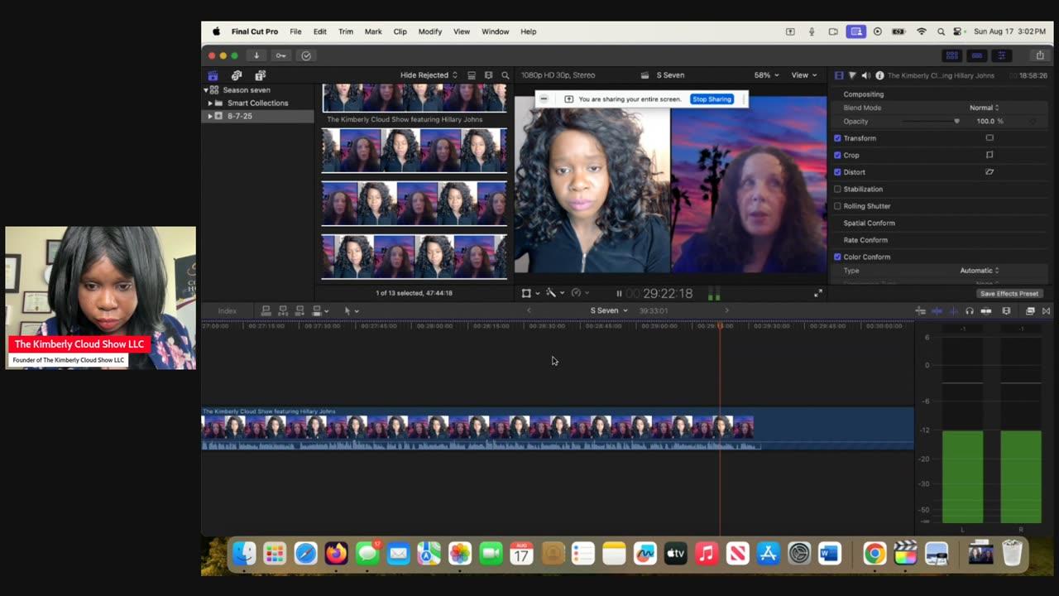The height and width of the screenshot is (596, 1059).
Task: Show the Libraries sidebar clapper icon
Action: pos(213,75)
